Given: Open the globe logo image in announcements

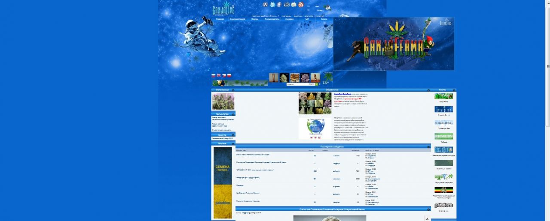Looking at the screenshot, I should coord(315,128).
